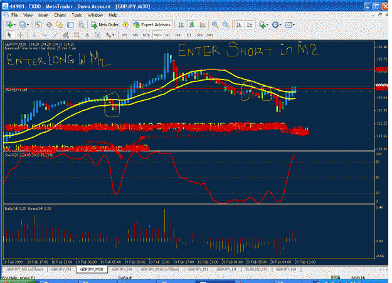Screen dimensions: 392x283
Task: Toggle chart auto scroll
Action: click(x=239, y=24)
